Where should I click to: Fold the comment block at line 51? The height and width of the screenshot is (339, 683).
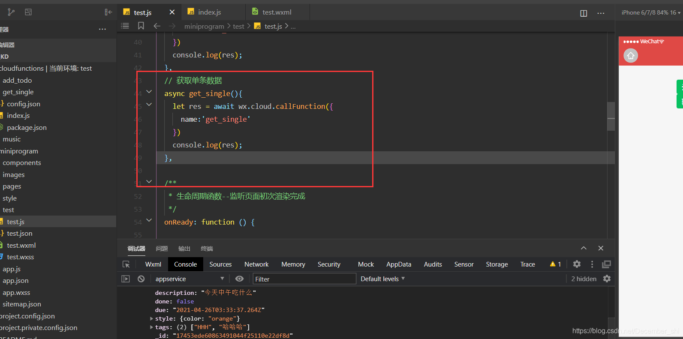(x=149, y=182)
